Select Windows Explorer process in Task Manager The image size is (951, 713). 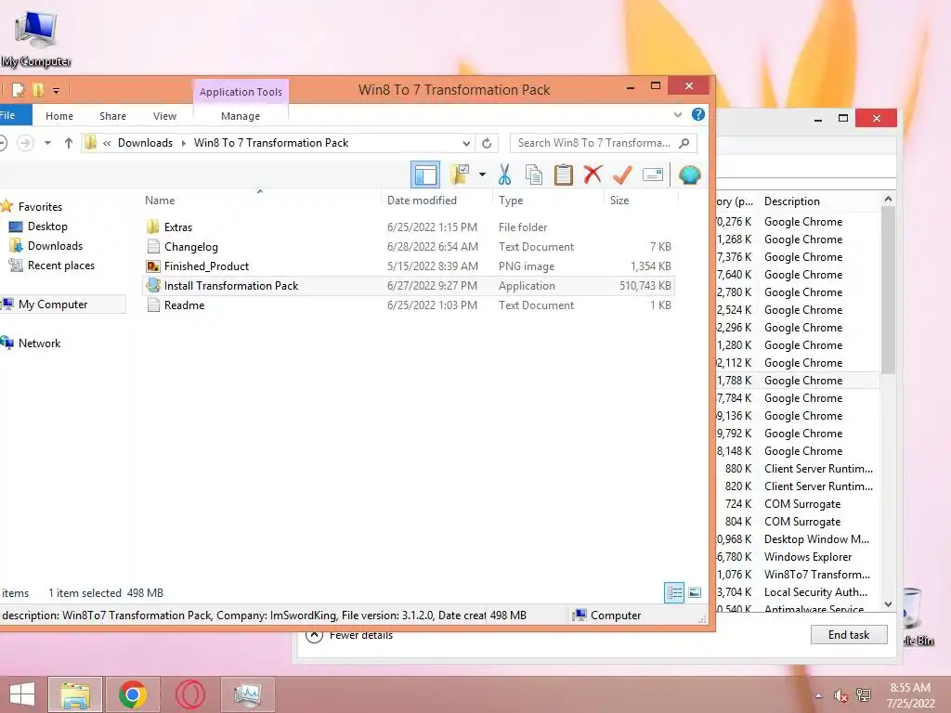click(807, 557)
